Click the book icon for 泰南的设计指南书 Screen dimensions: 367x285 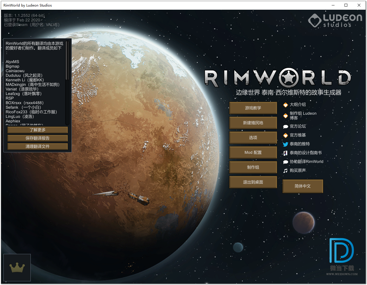click(286, 153)
